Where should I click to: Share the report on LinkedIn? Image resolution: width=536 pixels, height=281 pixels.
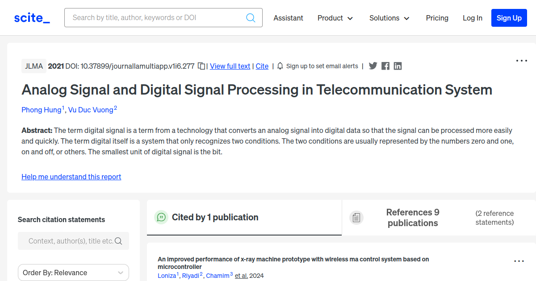(x=398, y=66)
